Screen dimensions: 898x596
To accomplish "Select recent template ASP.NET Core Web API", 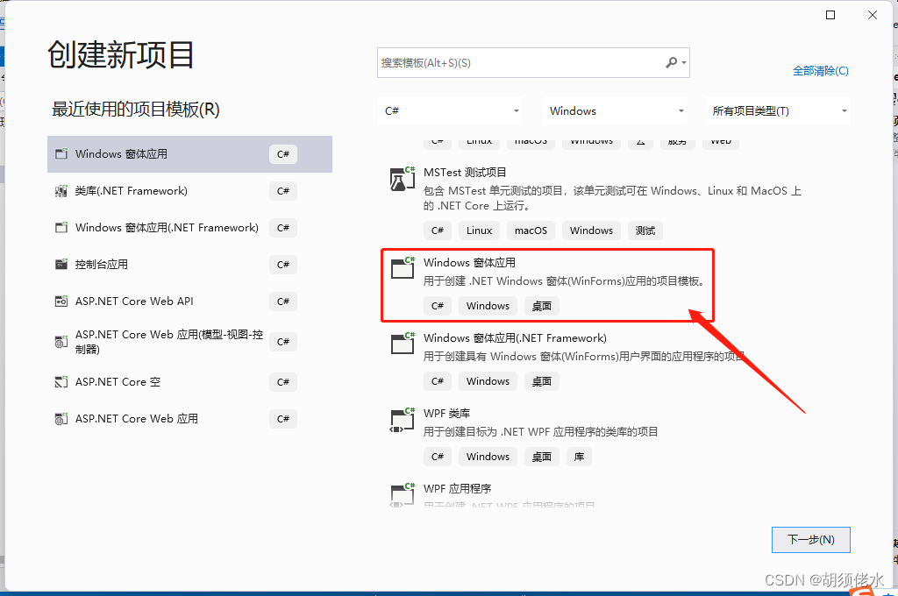I will pyautogui.click(x=189, y=302).
